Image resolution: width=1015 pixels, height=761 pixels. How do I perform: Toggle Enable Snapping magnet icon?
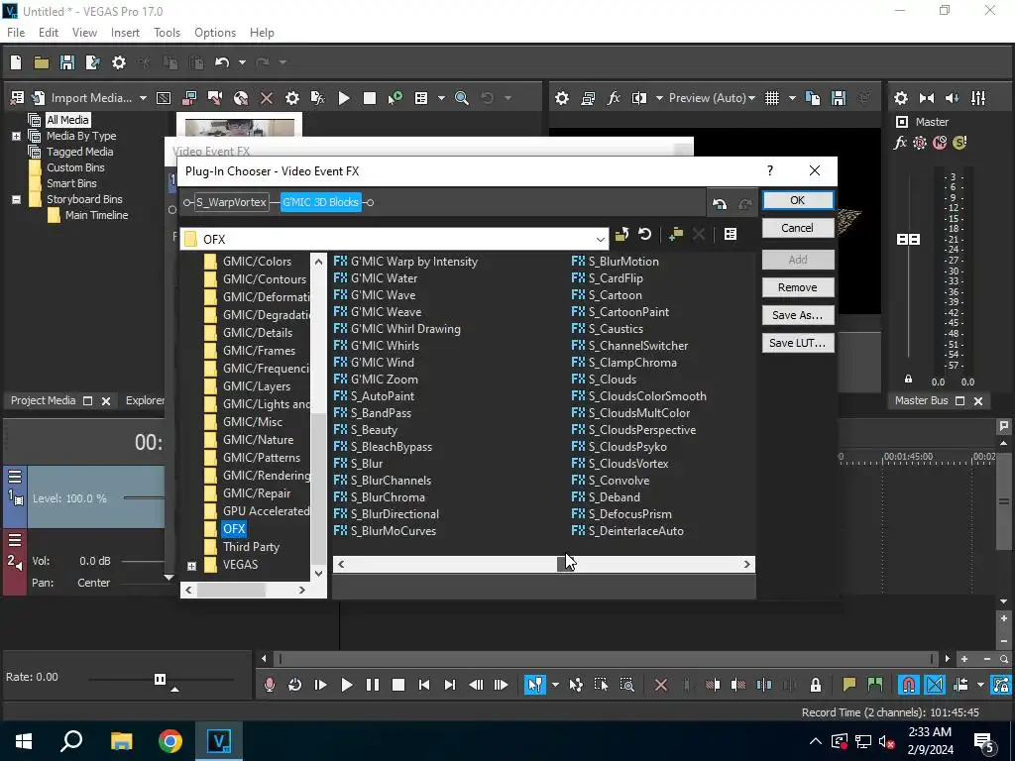point(908,685)
